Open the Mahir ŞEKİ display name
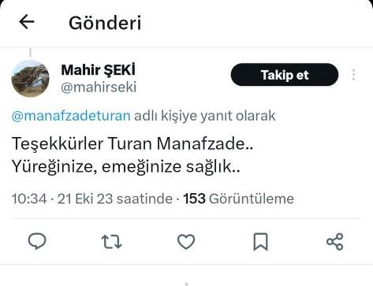373x286 pixels. tap(99, 70)
